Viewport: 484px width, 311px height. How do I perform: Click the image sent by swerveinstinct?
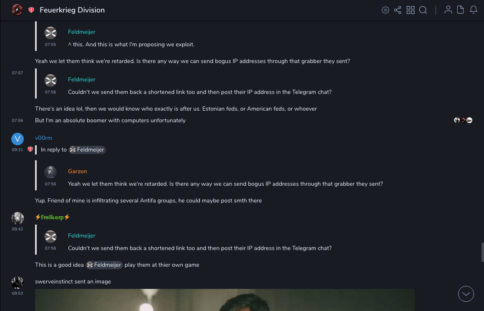[x=224, y=300]
